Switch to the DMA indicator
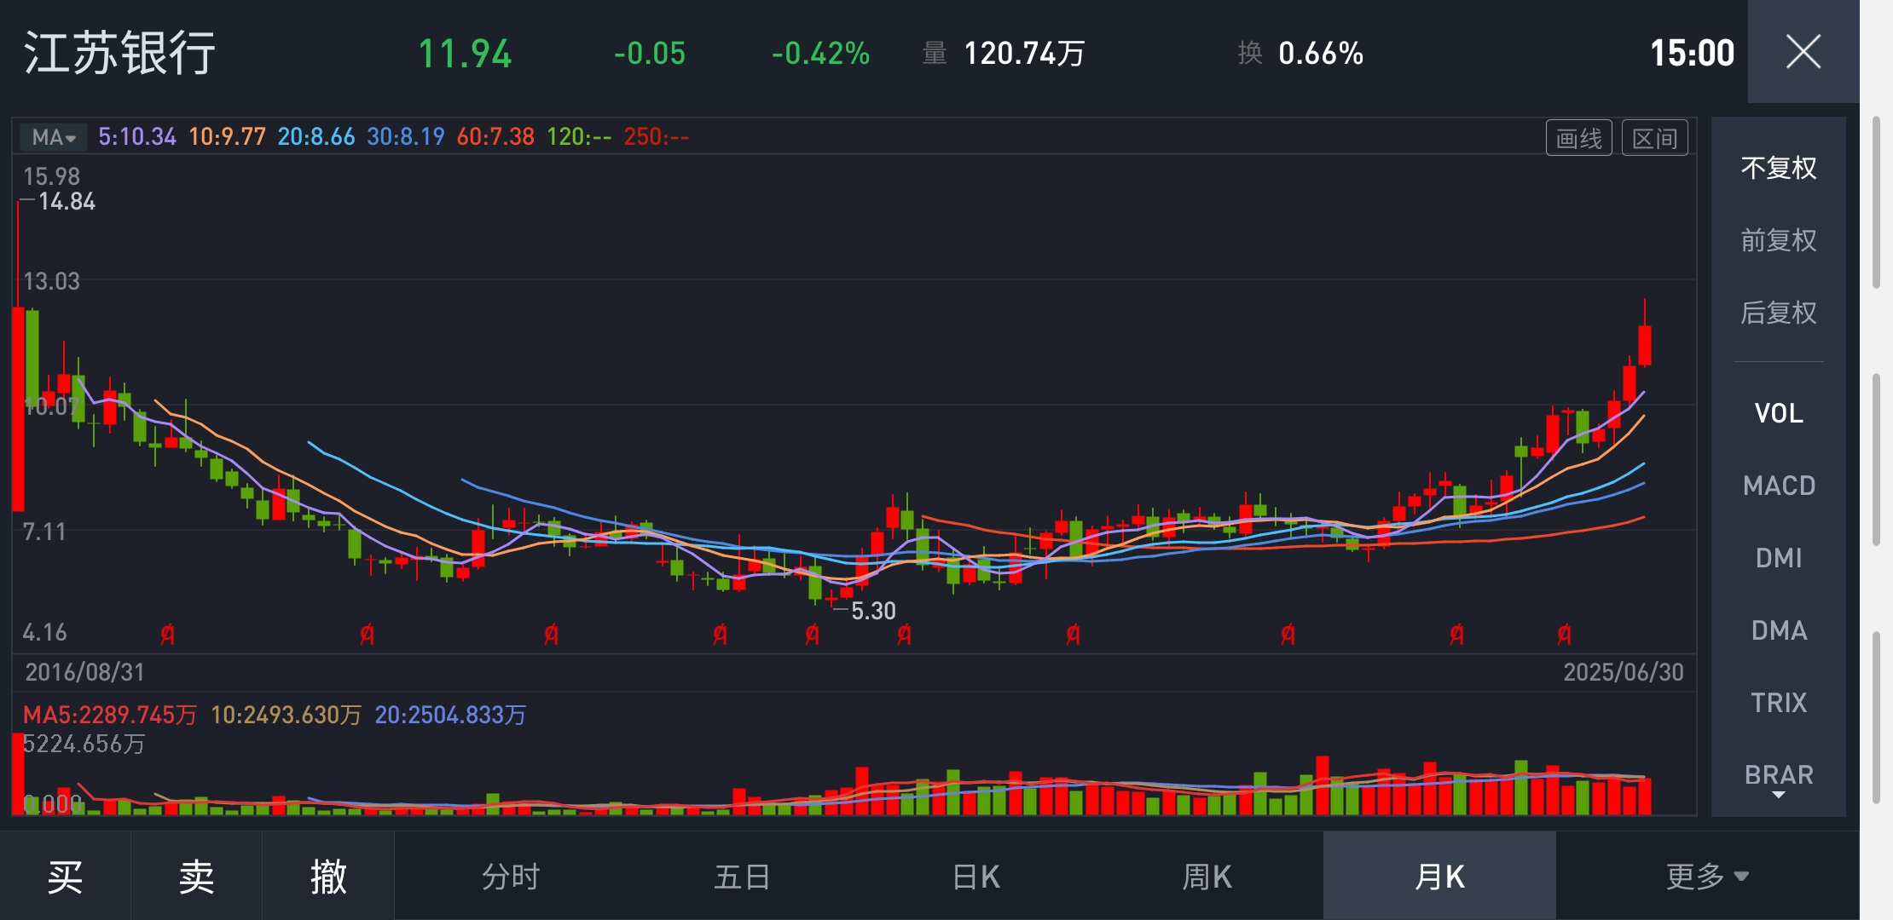1893x920 pixels. [x=1779, y=630]
